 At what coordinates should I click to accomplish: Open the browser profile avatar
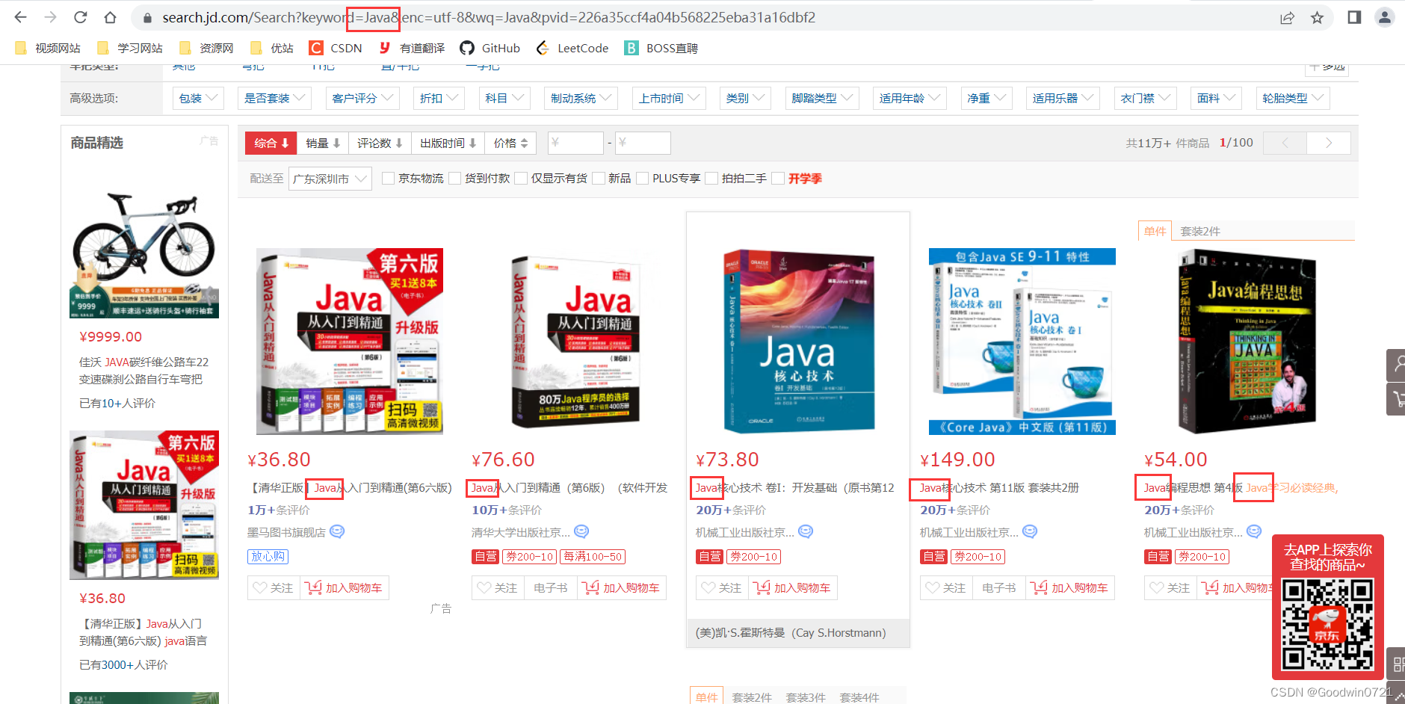[1385, 17]
